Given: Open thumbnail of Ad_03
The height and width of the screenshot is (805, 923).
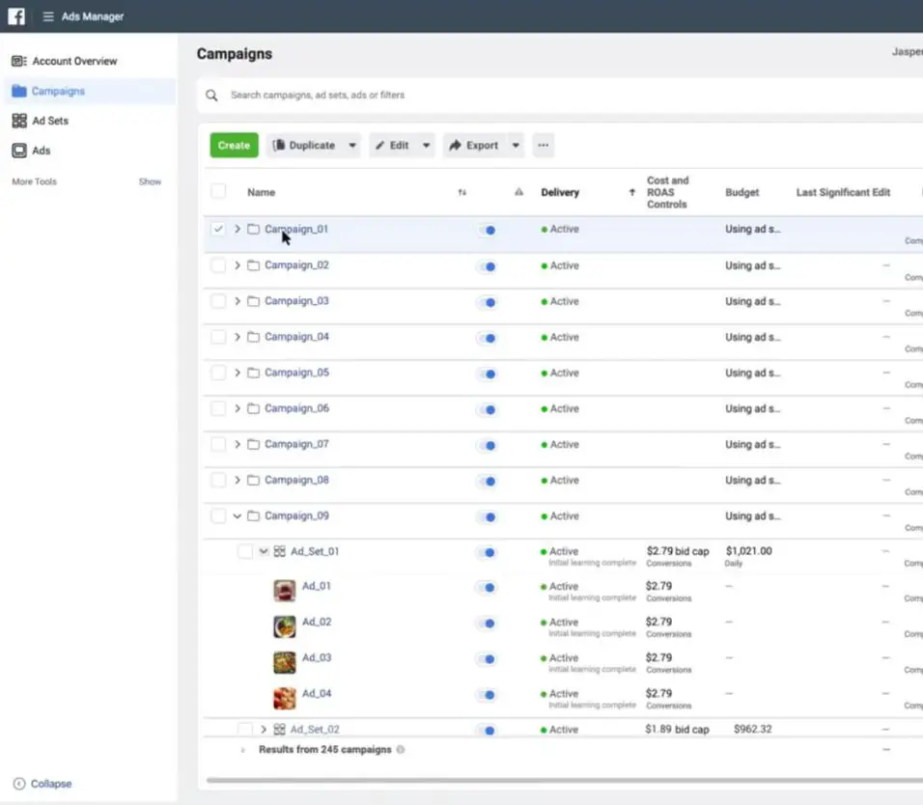Looking at the screenshot, I should [284, 662].
